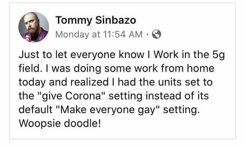Viewport: 245px width, 146px height.
Task: Click "setting instead of its" in post
Action: pyautogui.click(x=158, y=96)
